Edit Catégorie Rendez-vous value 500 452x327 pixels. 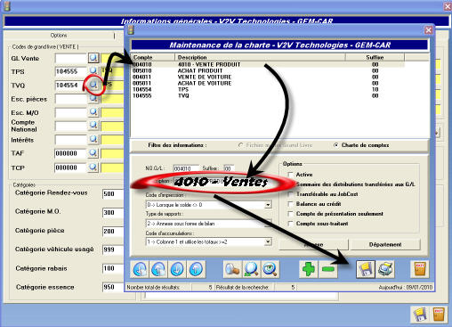[x=113, y=194]
